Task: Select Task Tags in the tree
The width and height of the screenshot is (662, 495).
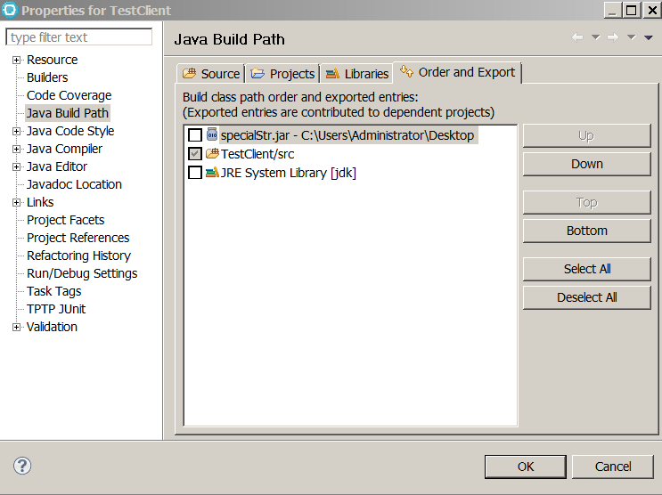Action: [54, 291]
